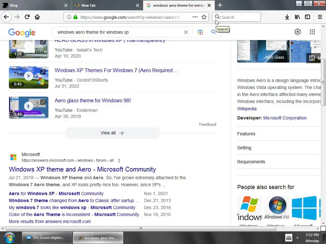Click the forward navigation arrow

[17, 17]
